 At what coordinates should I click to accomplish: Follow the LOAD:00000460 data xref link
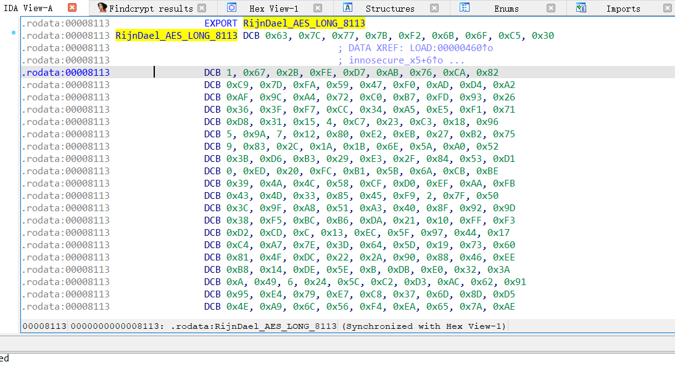point(445,48)
